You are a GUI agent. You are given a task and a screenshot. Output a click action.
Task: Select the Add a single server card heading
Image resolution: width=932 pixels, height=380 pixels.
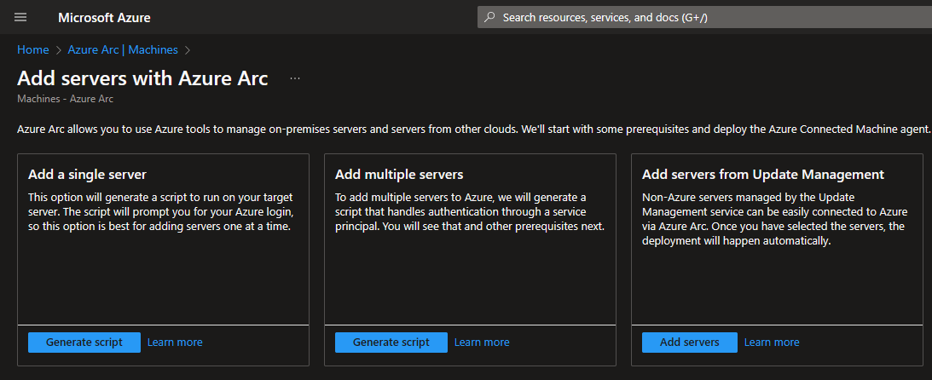tap(87, 175)
